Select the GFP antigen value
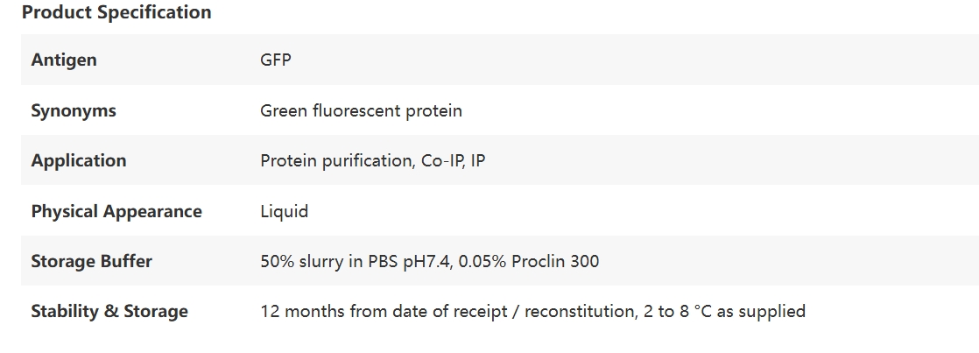The image size is (979, 353). [276, 60]
